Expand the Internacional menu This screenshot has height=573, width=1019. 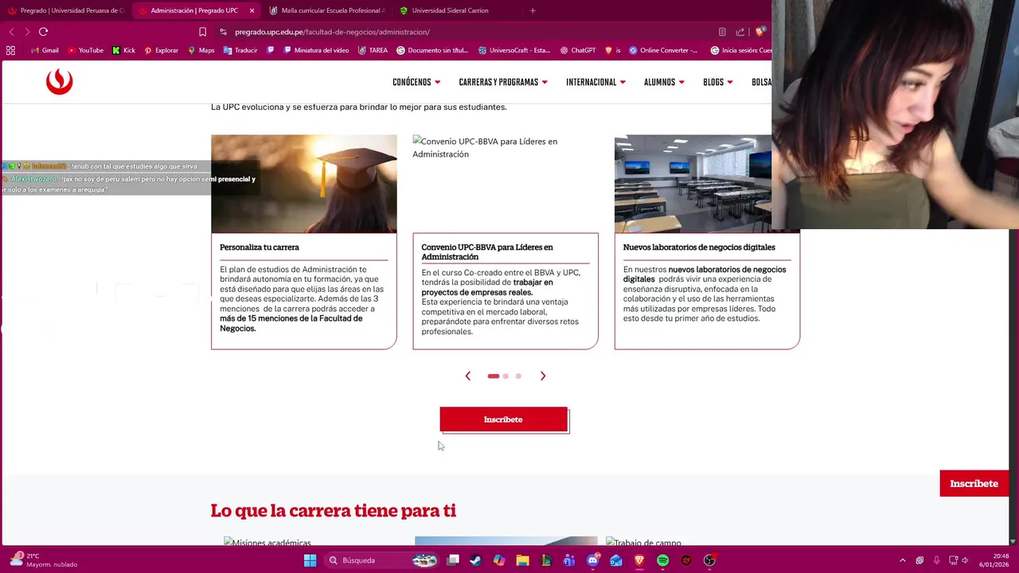click(x=595, y=82)
